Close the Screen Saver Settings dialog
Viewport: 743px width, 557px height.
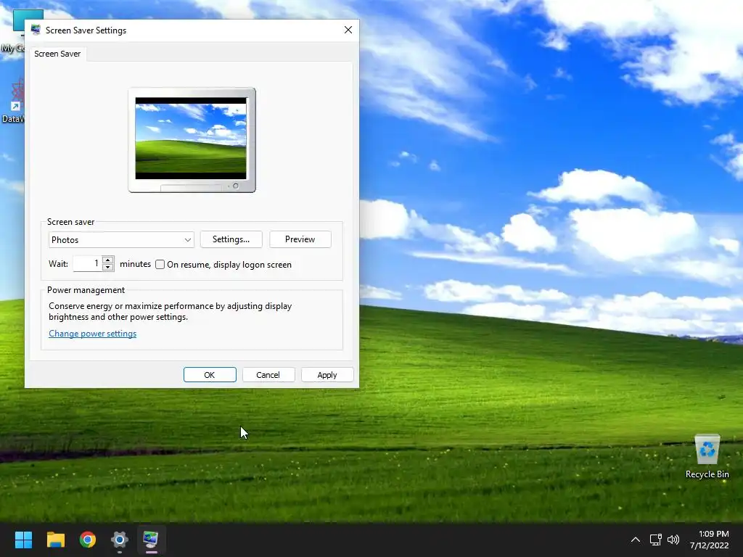pyautogui.click(x=348, y=30)
